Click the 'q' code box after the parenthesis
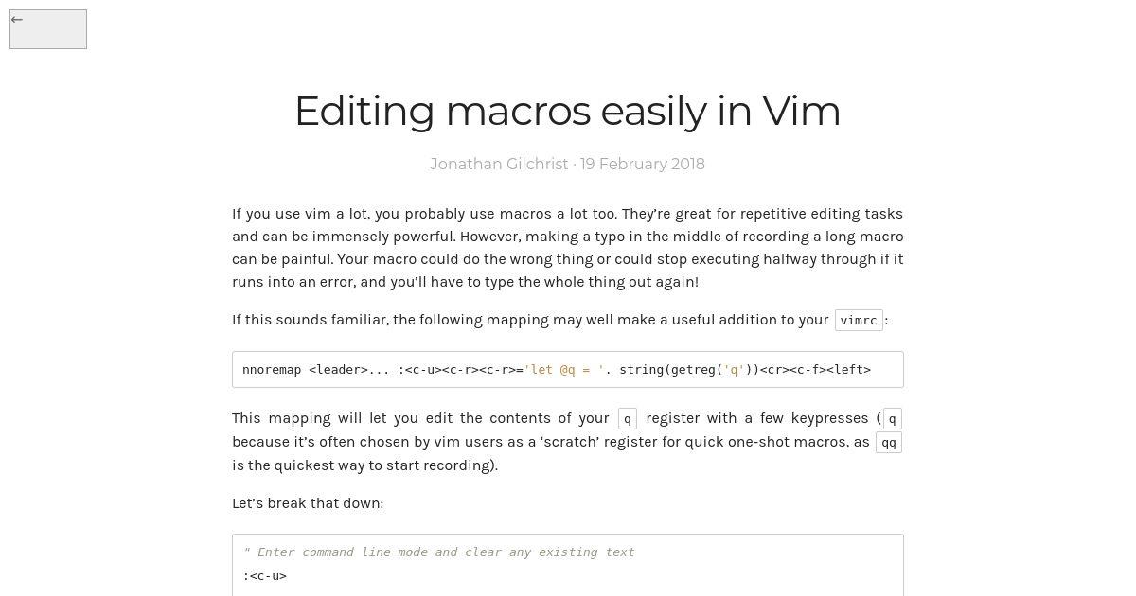 pos(892,418)
